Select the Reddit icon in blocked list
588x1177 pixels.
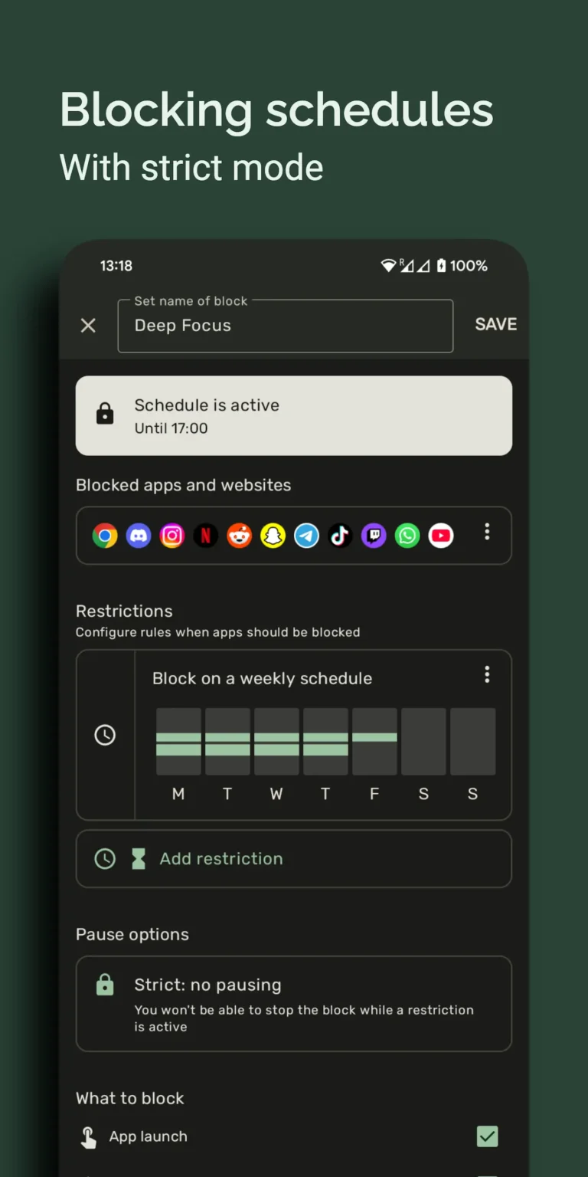(x=239, y=536)
